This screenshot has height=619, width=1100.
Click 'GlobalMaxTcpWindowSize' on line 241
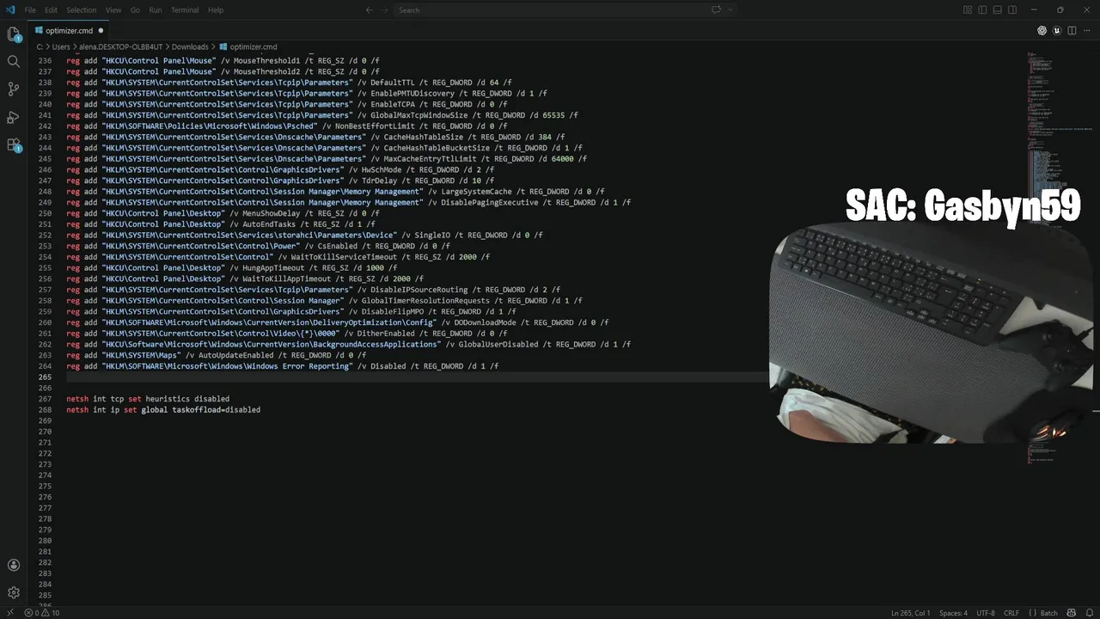click(x=419, y=115)
